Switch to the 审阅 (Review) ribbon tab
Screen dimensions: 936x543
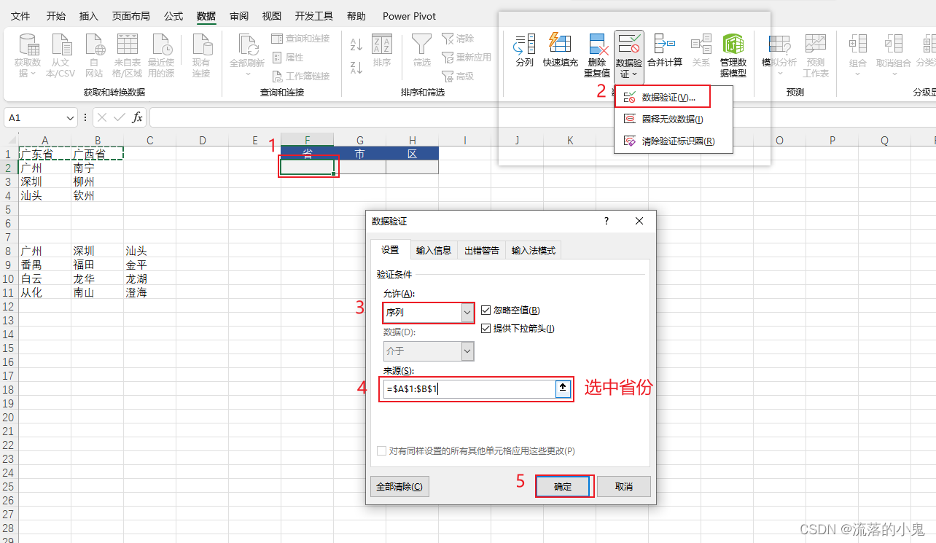tap(238, 16)
